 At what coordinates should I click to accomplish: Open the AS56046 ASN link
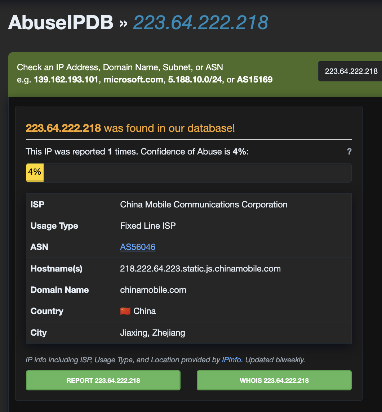pyautogui.click(x=138, y=247)
